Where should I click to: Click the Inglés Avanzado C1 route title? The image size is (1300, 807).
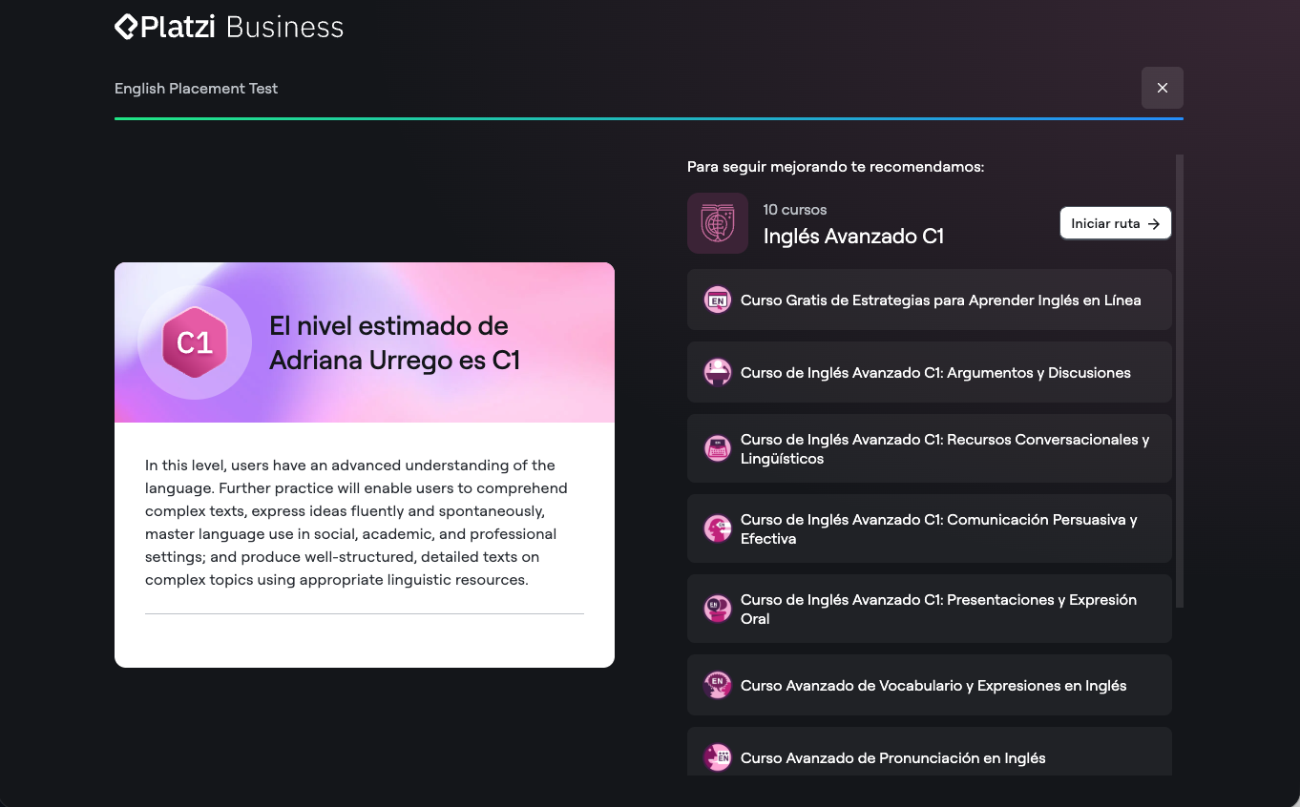[853, 237]
